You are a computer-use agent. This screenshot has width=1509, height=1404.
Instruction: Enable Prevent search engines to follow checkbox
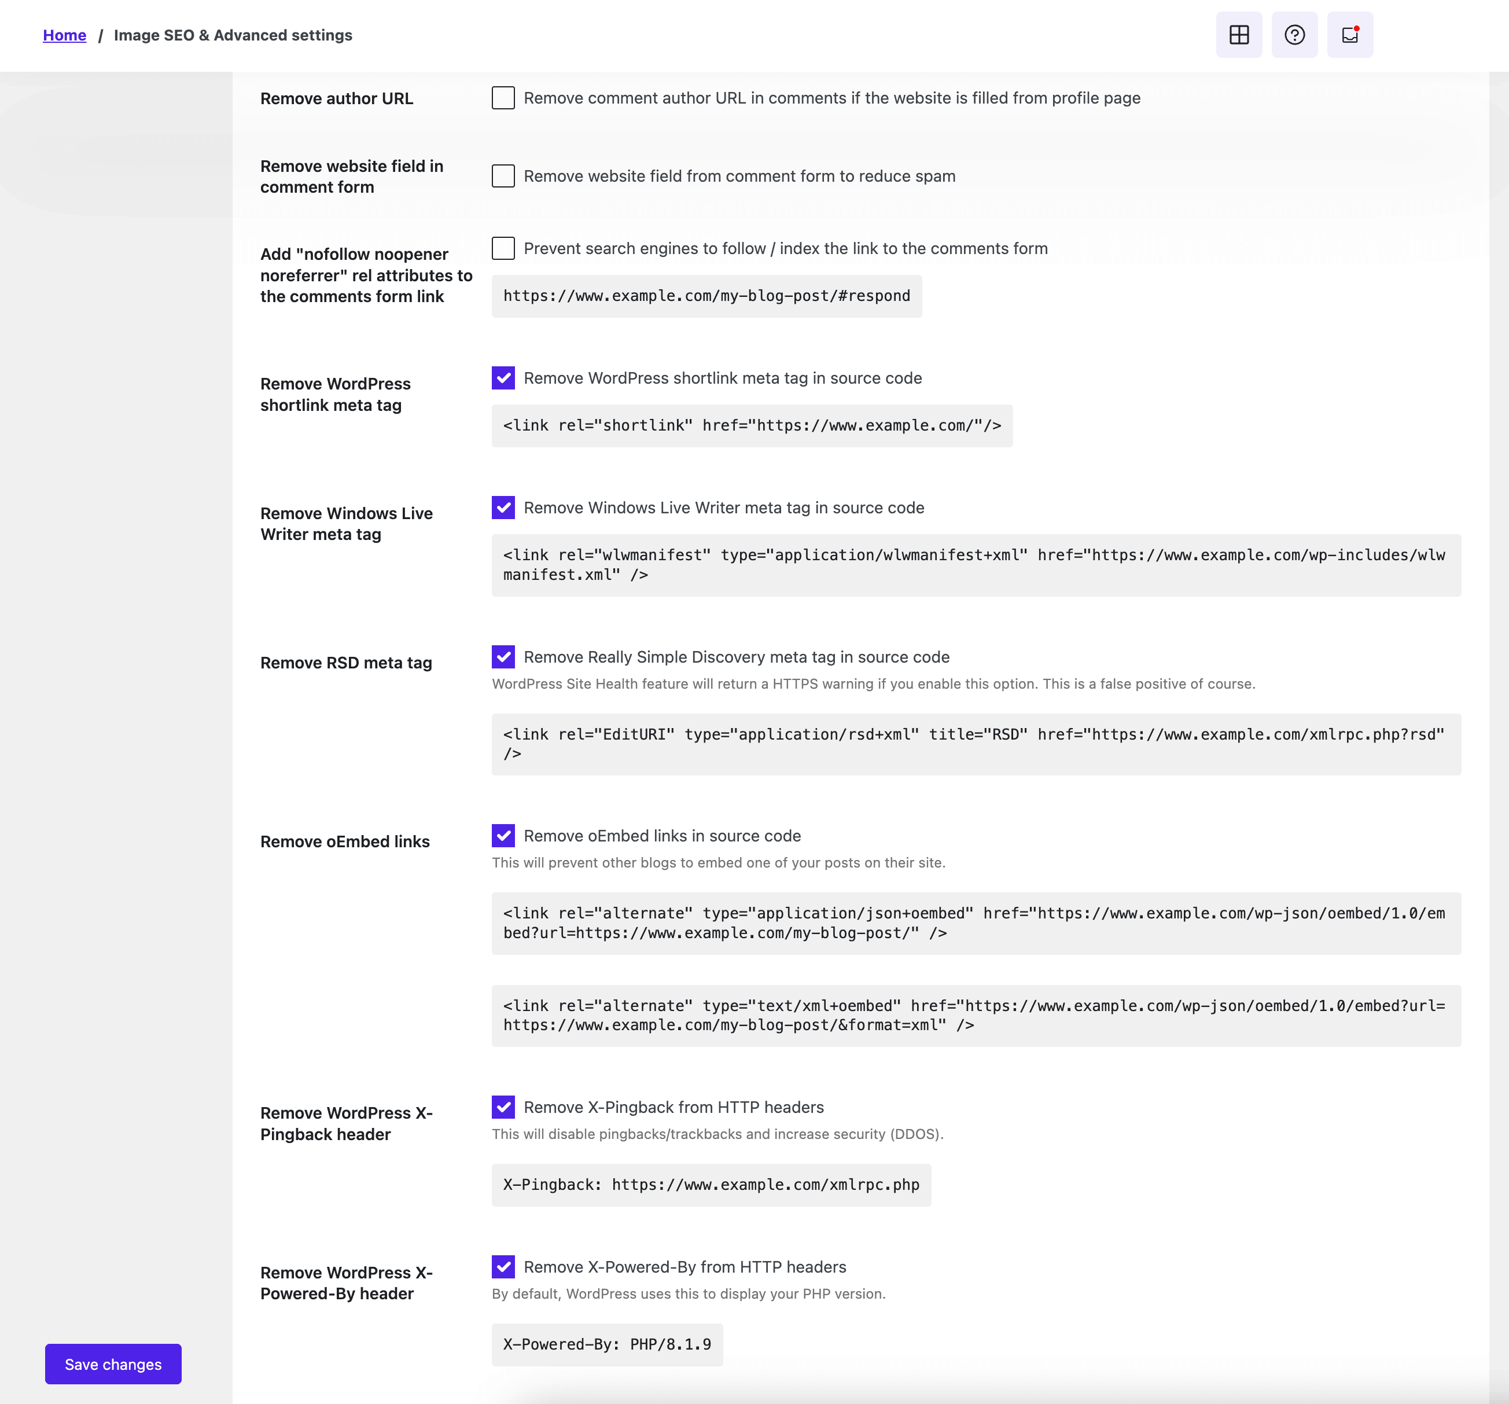[x=503, y=248]
